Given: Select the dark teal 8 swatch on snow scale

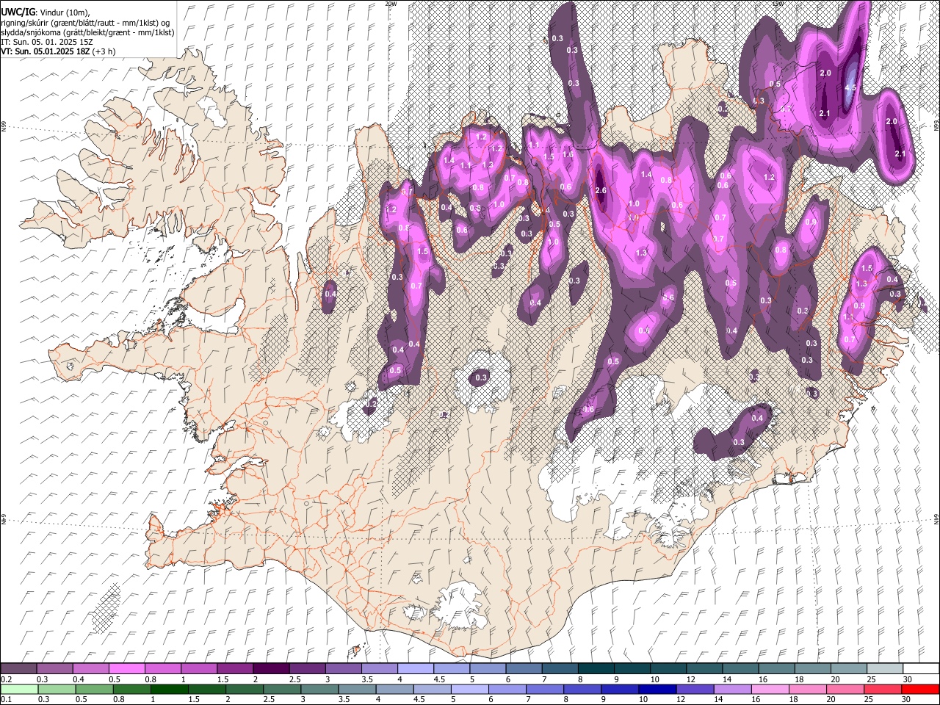Looking at the screenshot, I should (596, 669).
